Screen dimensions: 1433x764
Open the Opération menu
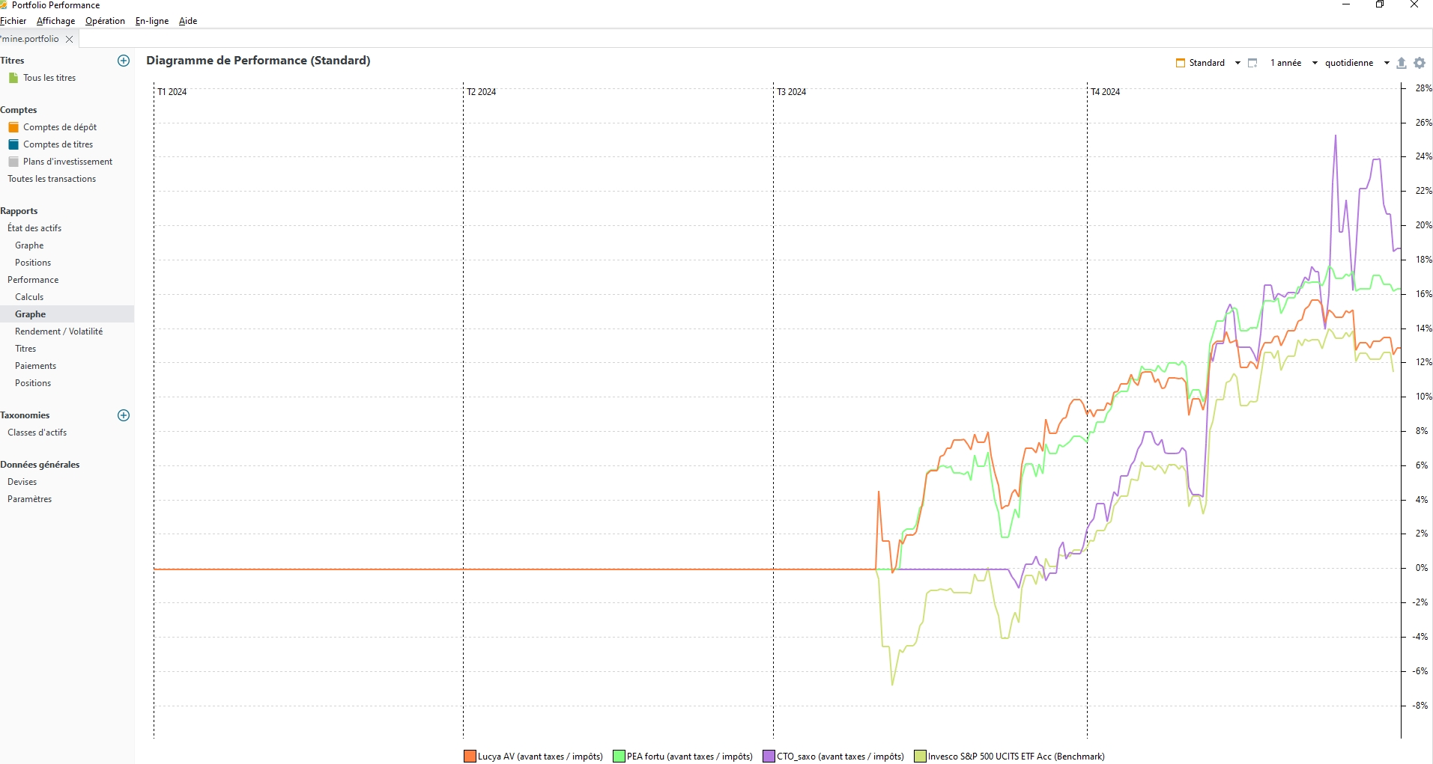(x=105, y=21)
